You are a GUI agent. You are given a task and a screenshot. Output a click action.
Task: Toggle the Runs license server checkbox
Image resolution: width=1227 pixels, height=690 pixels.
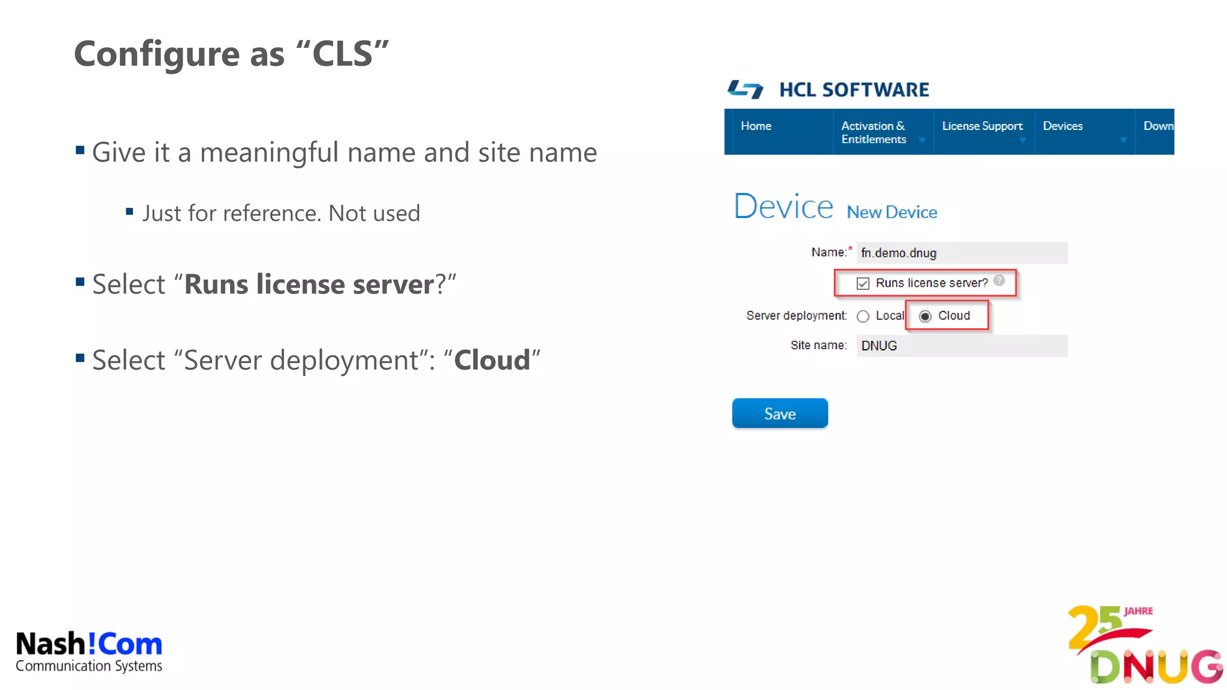[863, 283]
